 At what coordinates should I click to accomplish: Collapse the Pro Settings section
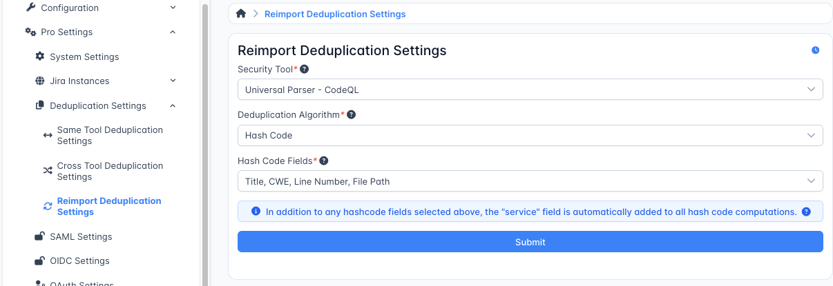[x=173, y=32]
